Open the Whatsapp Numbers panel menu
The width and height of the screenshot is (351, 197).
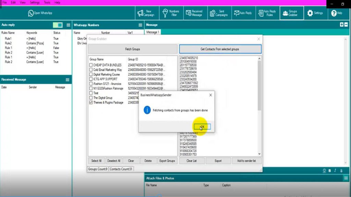point(140,25)
